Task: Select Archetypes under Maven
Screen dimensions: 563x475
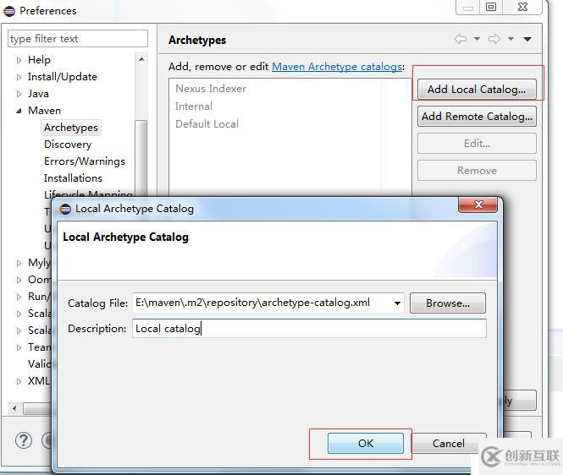Action: tap(71, 128)
